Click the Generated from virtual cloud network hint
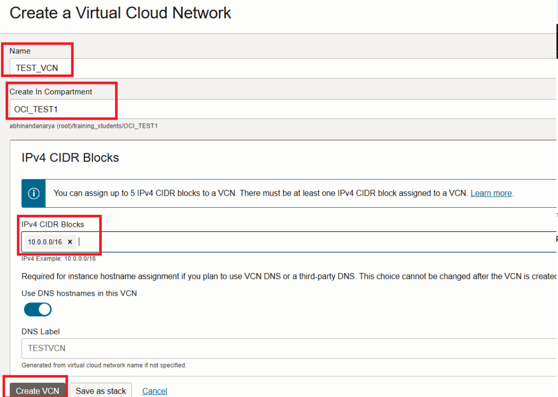558x397 pixels. pos(104,365)
